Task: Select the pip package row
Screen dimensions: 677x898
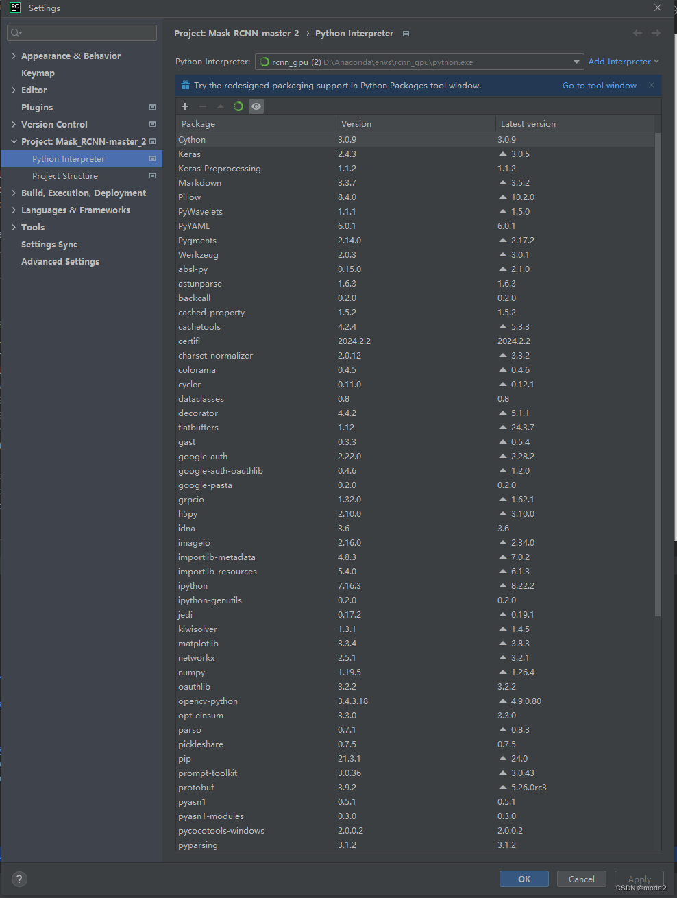Action: [415, 758]
